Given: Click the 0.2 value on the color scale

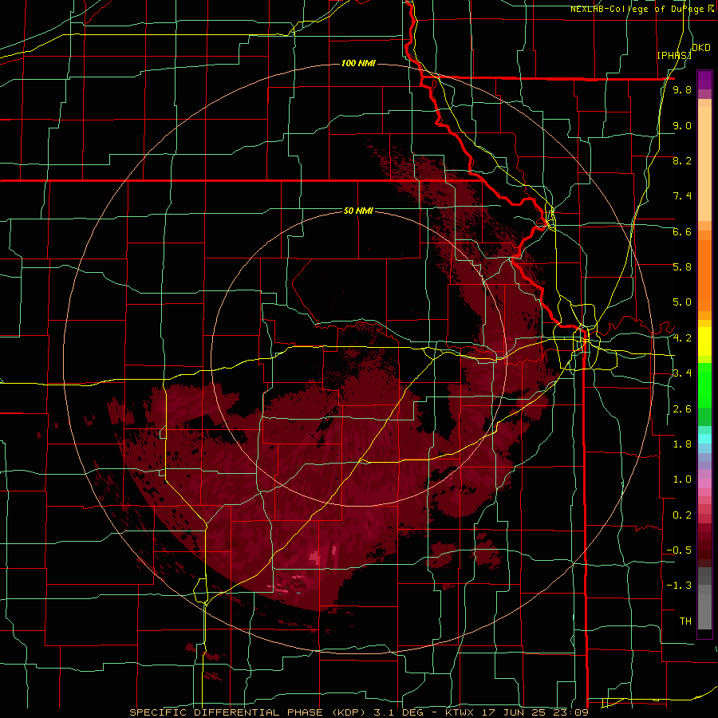Looking at the screenshot, I should [x=682, y=515].
